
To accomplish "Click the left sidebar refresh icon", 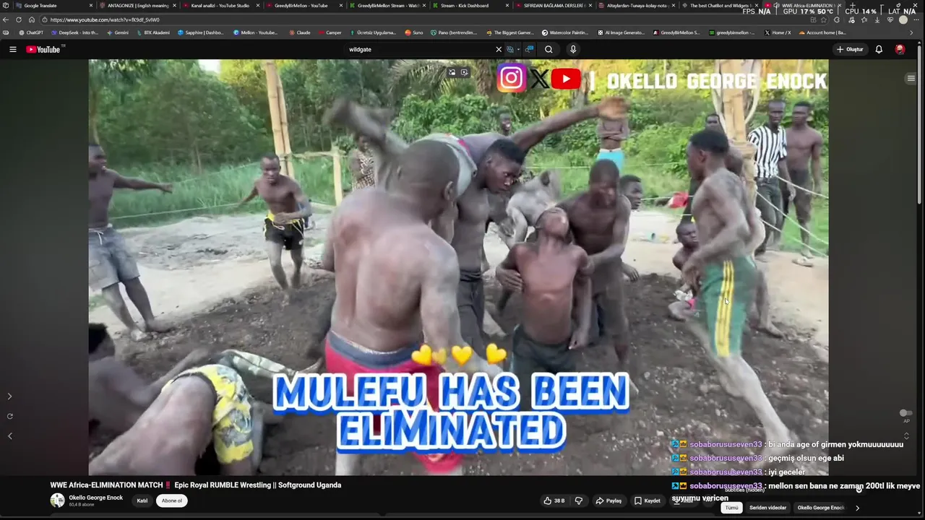I will tap(9, 416).
